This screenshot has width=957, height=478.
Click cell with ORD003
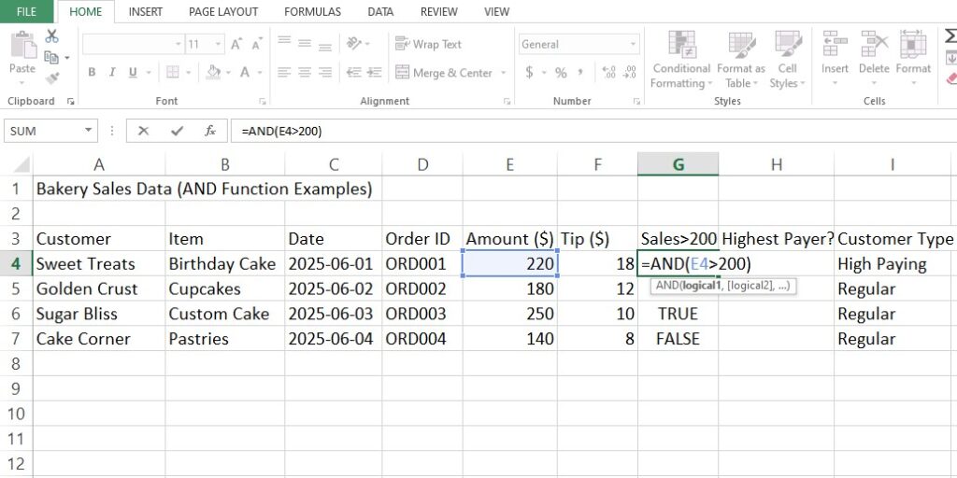tap(422, 314)
